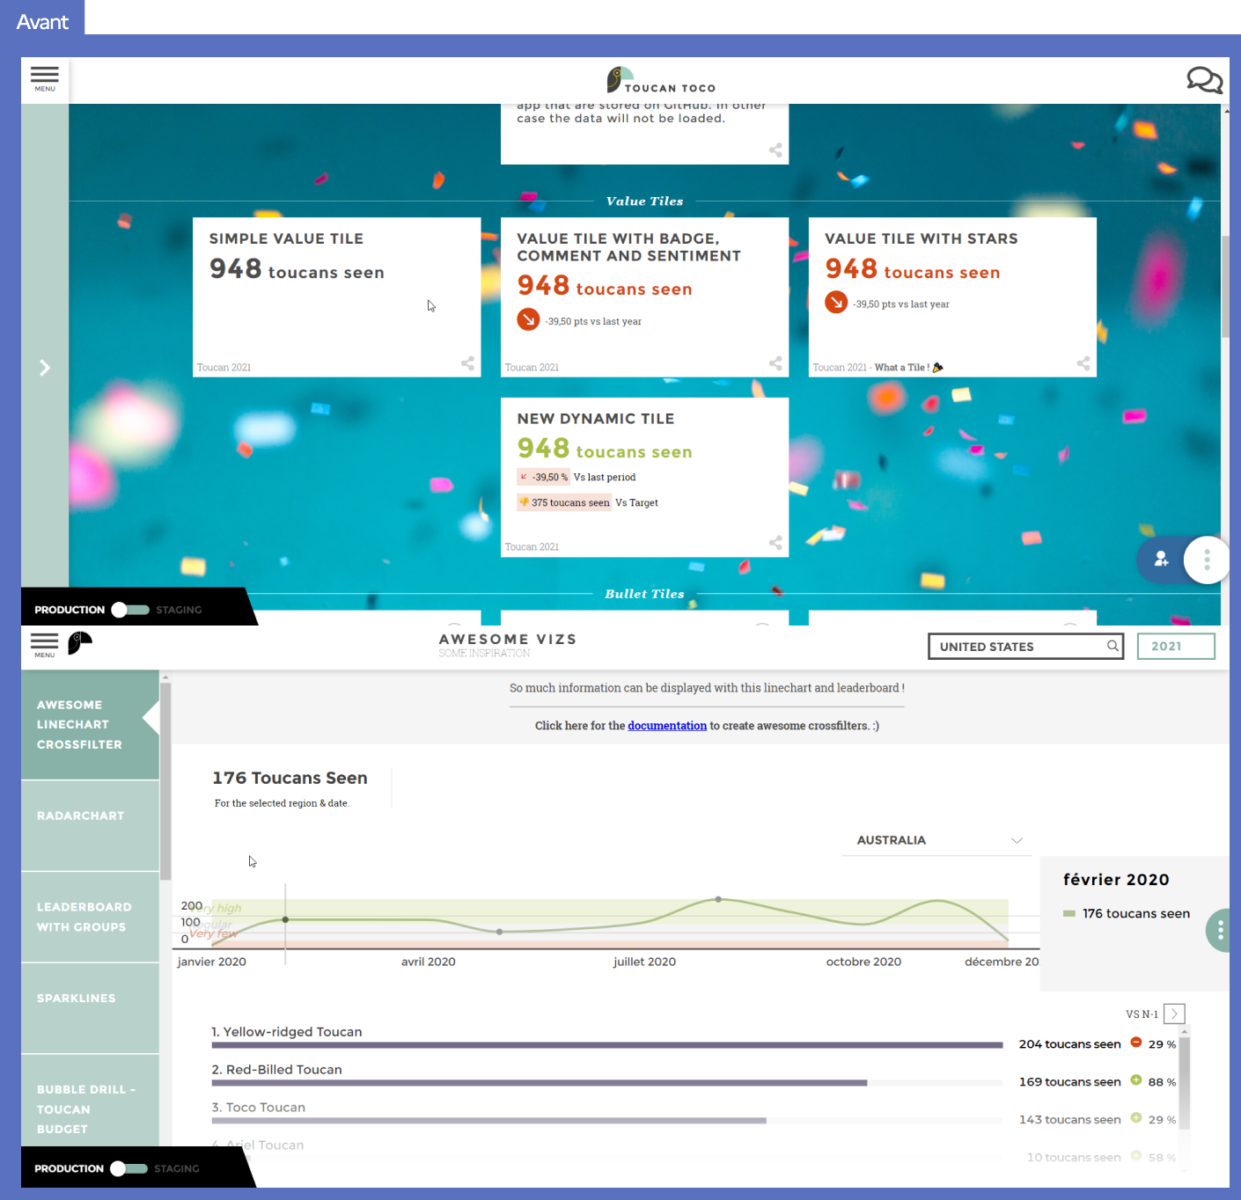Open the documentation link
This screenshot has height=1200, width=1241.
pyautogui.click(x=666, y=726)
